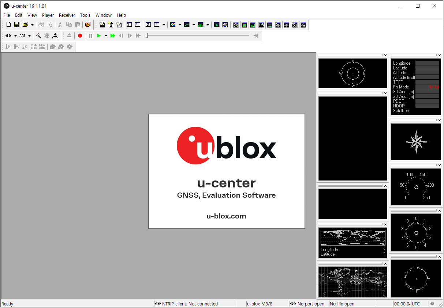
Task: Click the clear database icon with red X
Action: click(88, 25)
